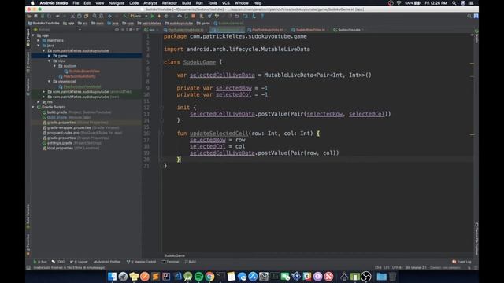Image resolution: width=504 pixels, height=283 pixels.
Task: Open build.gradle (Project: SudokuYoutube)
Action: [77, 112]
